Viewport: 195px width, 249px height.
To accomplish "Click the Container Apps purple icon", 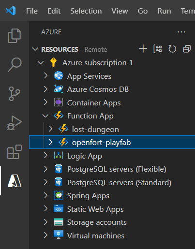I will click(59, 102).
